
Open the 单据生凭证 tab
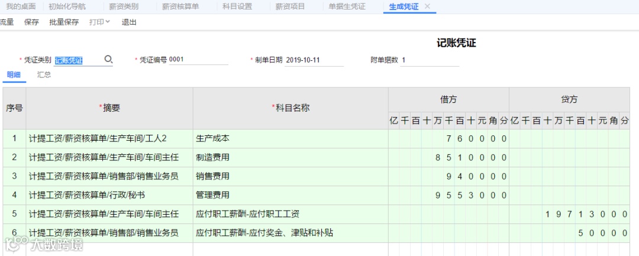(347, 7)
